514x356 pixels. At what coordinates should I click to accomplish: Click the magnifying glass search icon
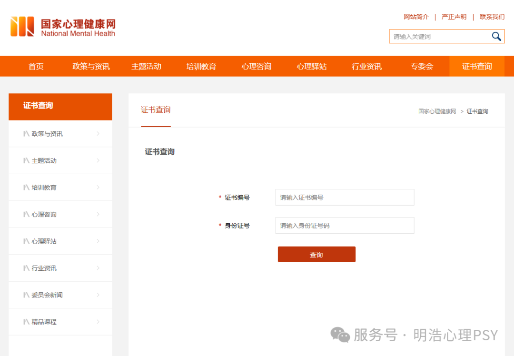496,37
